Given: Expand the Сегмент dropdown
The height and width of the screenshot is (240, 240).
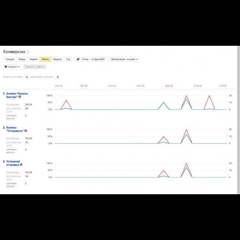Looking at the screenshot, I should [12, 67].
